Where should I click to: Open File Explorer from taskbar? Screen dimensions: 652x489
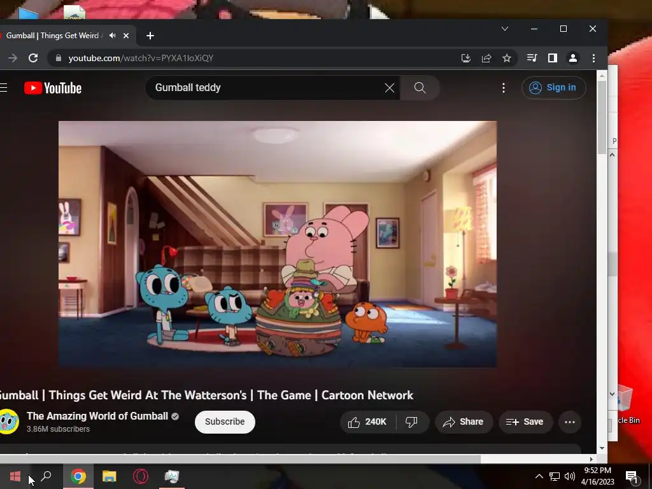pos(110,476)
